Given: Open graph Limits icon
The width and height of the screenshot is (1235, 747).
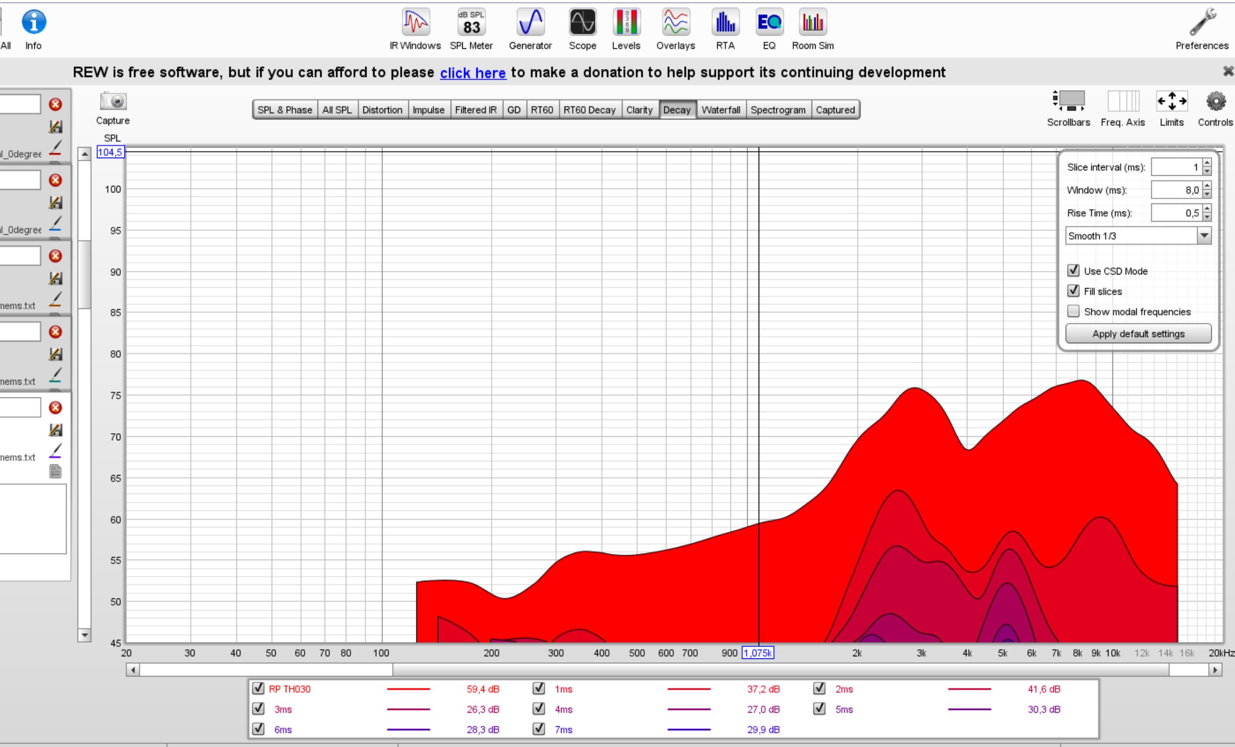Looking at the screenshot, I should [1171, 101].
